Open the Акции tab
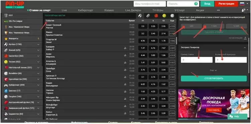This screenshot has height=124, width=251. coord(200,10)
